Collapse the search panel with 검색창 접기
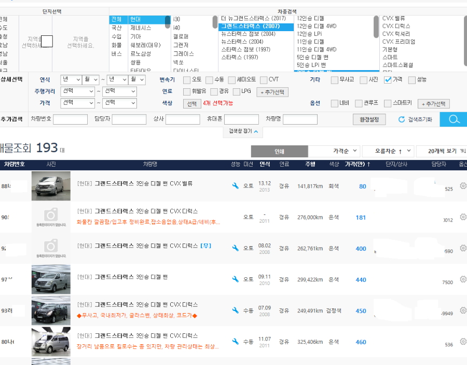467x365 pixels. pyautogui.click(x=243, y=131)
